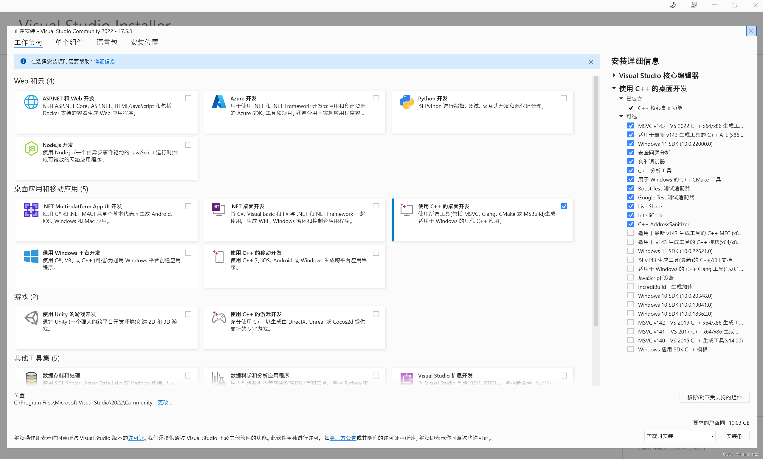
Task: Click the Universal Windows Platform logo icon
Action: (31, 256)
